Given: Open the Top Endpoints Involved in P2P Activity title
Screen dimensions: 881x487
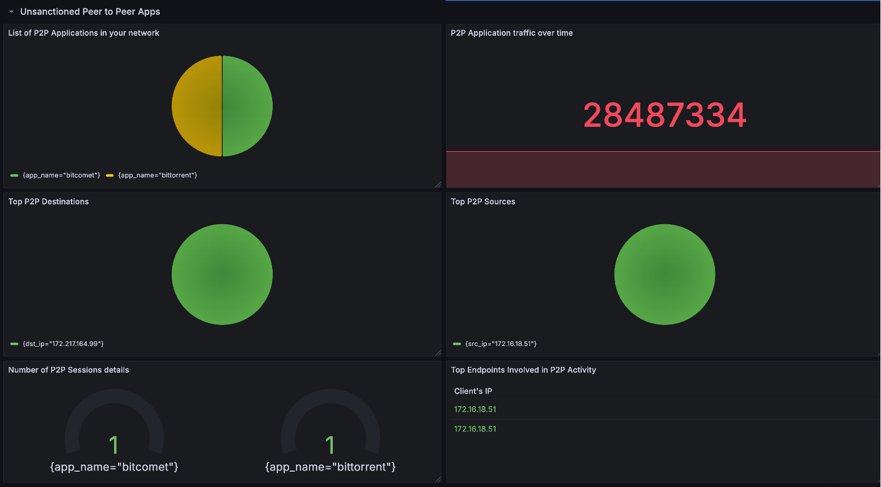Looking at the screenshot, I should click(523, 370).
